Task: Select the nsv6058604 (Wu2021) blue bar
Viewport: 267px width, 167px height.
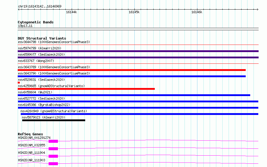Action: [x=134, y=95]
